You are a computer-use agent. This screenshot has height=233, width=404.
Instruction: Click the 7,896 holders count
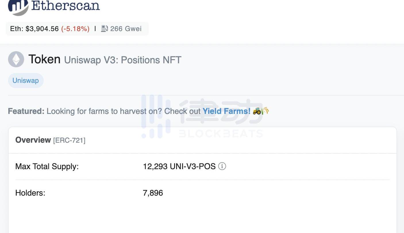[153, 193]
